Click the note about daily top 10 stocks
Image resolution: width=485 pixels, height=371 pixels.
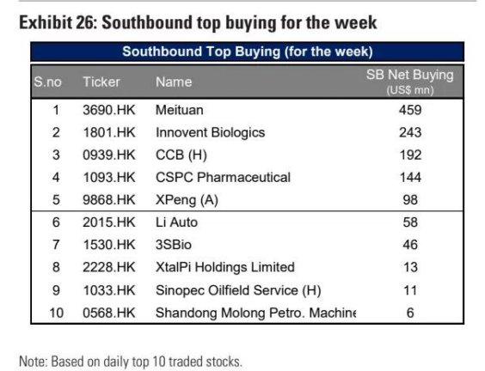pos(130,362)
